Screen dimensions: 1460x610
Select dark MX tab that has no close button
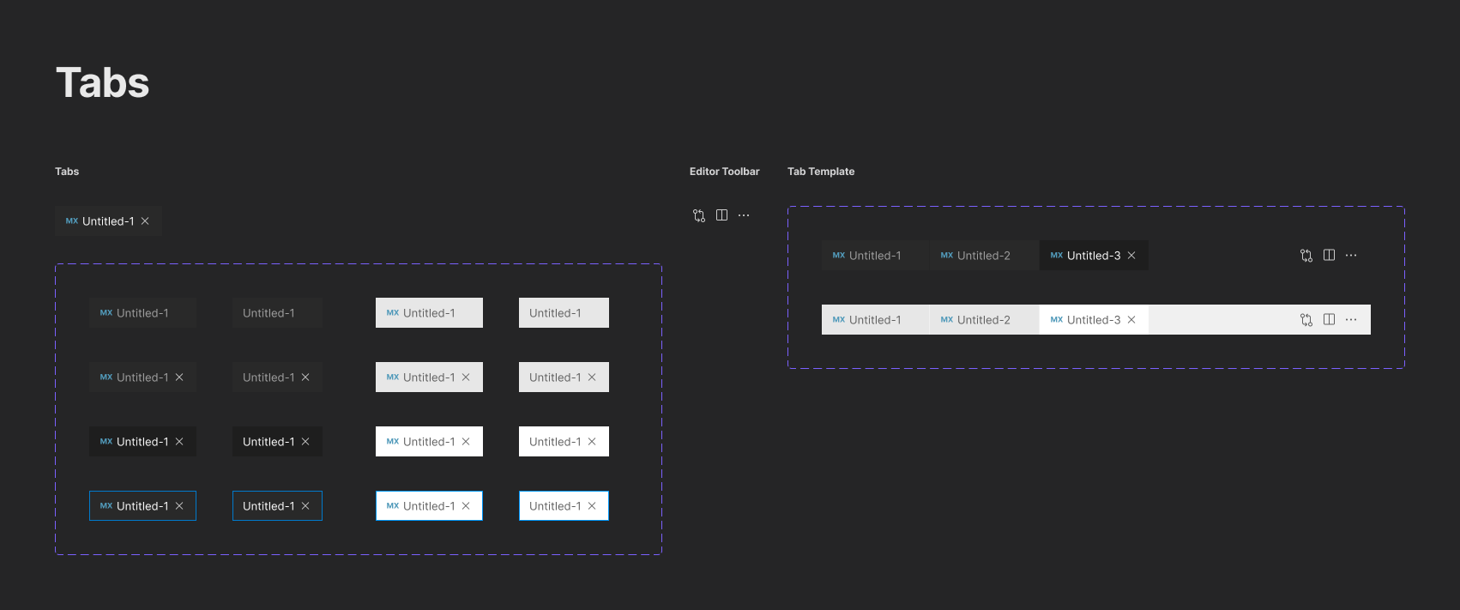click(142, 313)
